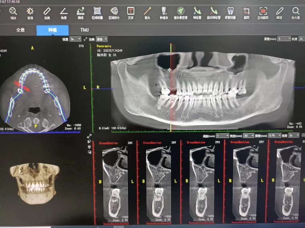Click the red CrossSection label of slice 293
Screen dimensions: 305x228
coord(196,143)
